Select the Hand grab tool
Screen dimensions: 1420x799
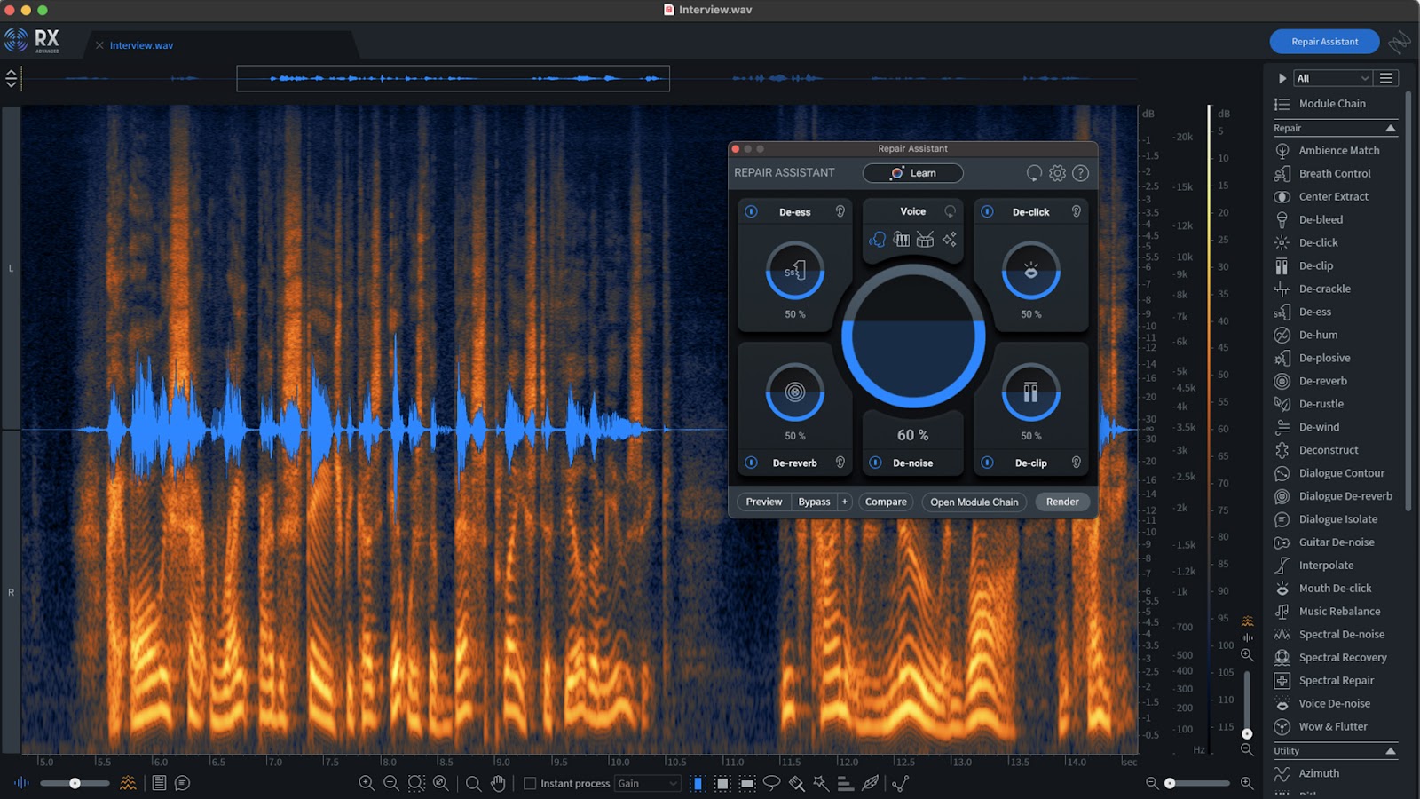pyautogui.click(x=497, y=784)
